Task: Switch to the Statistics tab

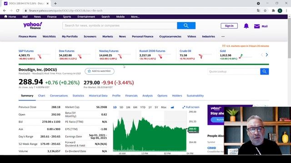Action: [78, 96]
